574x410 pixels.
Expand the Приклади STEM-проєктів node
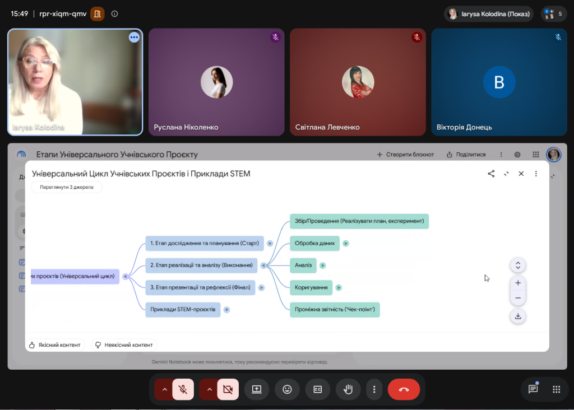pyautogui.click(x=226, y=310)
